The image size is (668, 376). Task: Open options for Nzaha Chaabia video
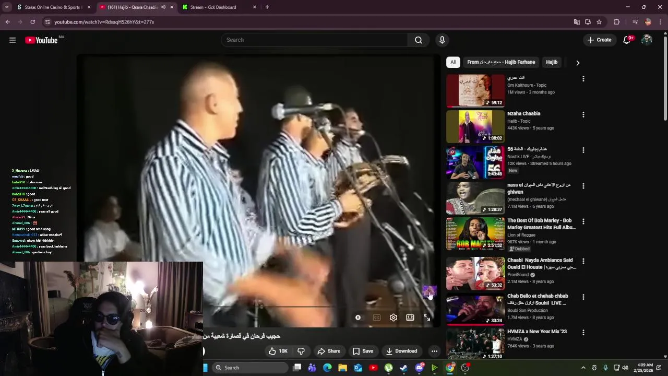tap(583, 114)
